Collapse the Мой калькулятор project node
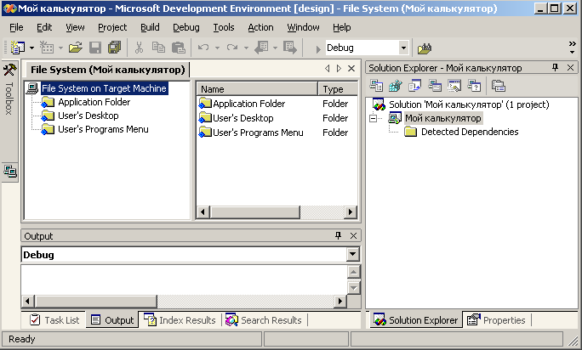 (x=374, y=118)
